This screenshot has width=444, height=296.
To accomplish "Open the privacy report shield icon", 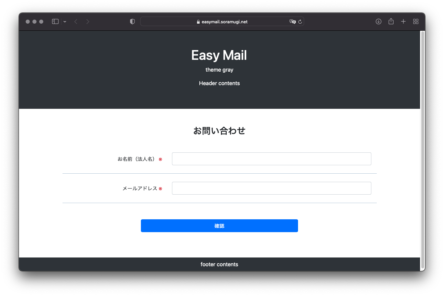I will (x=132, y=22).
